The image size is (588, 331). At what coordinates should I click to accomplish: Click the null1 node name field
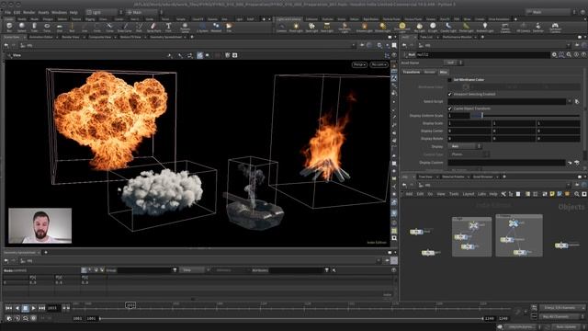(x=483, y=55)
